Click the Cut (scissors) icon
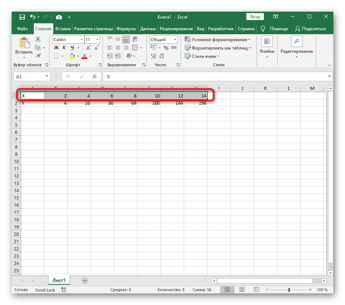 [x=37, y=39]
